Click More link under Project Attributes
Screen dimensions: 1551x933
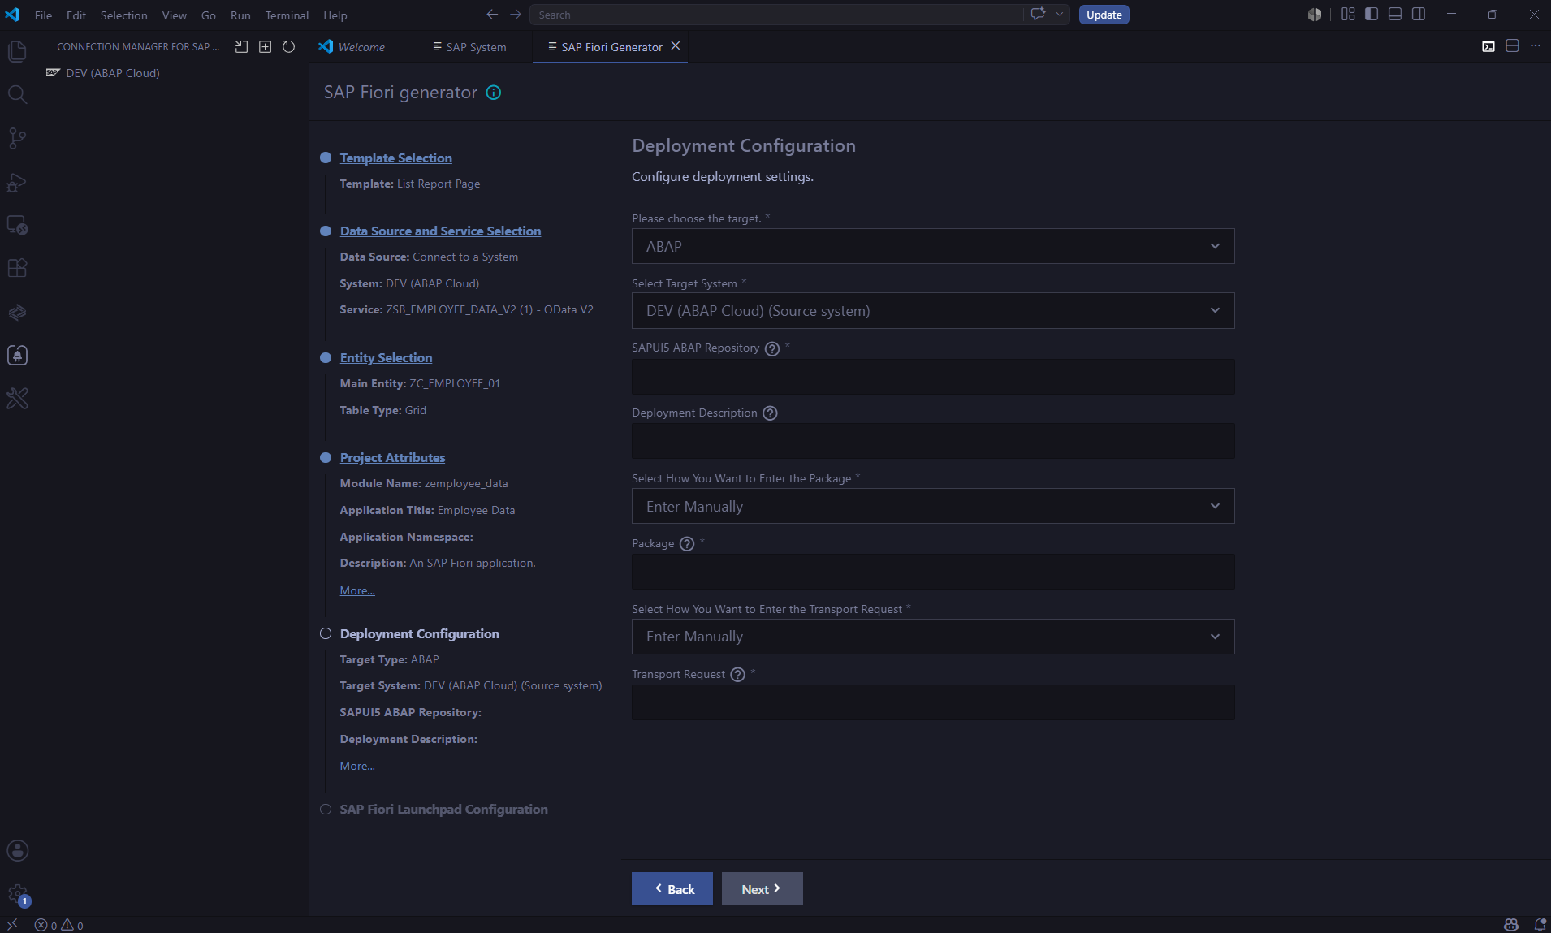coord(357,590)
